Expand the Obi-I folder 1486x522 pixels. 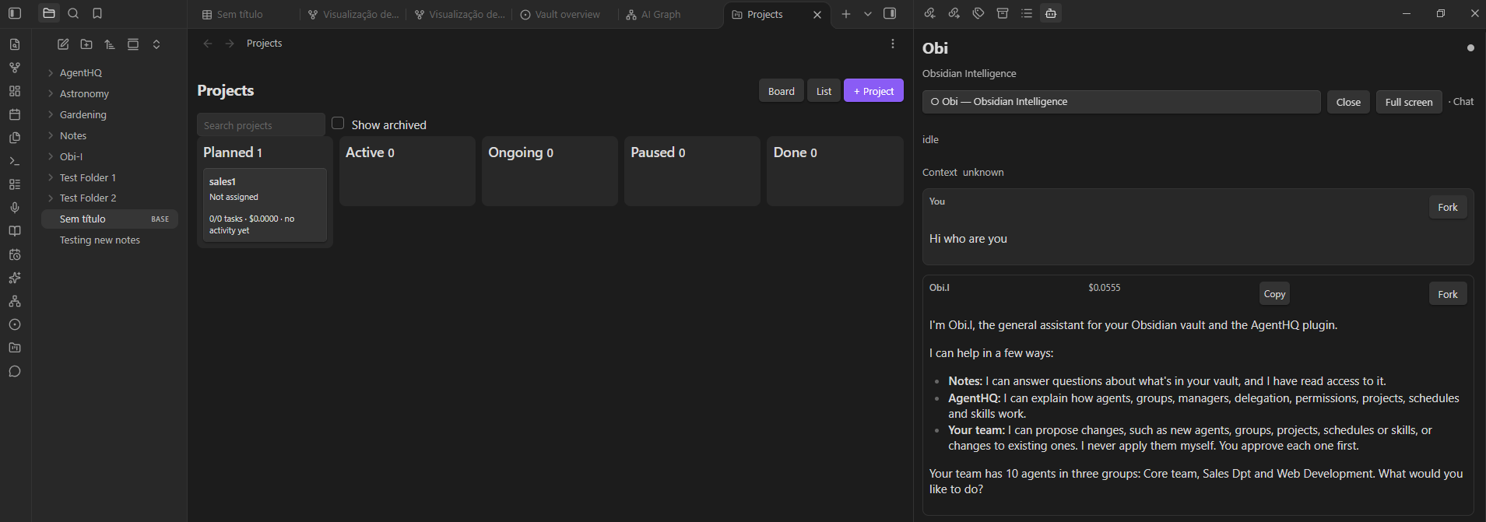[x=51, y=156]
